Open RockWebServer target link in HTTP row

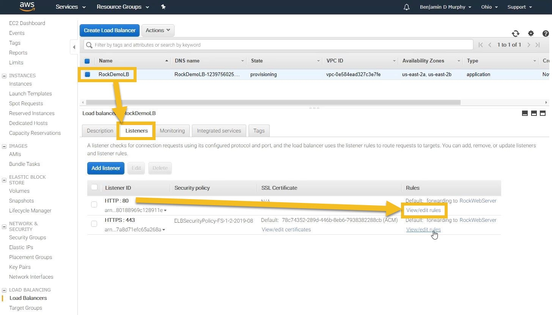point(478,201)
